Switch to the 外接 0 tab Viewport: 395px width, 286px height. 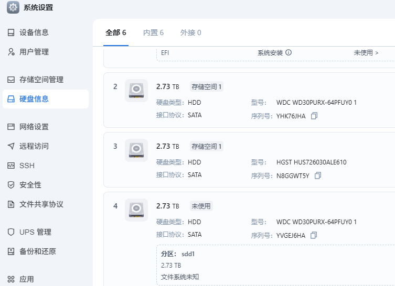190,32
